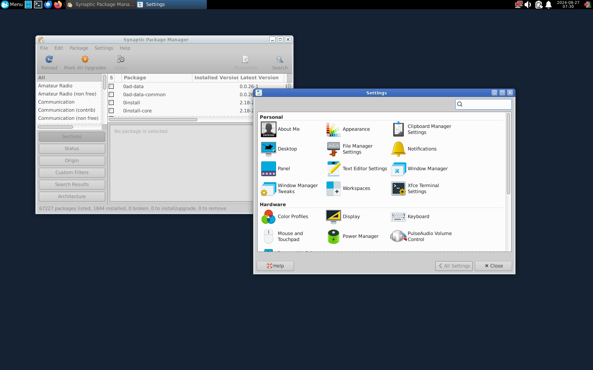Open Window Manager settings

[419, 169]
